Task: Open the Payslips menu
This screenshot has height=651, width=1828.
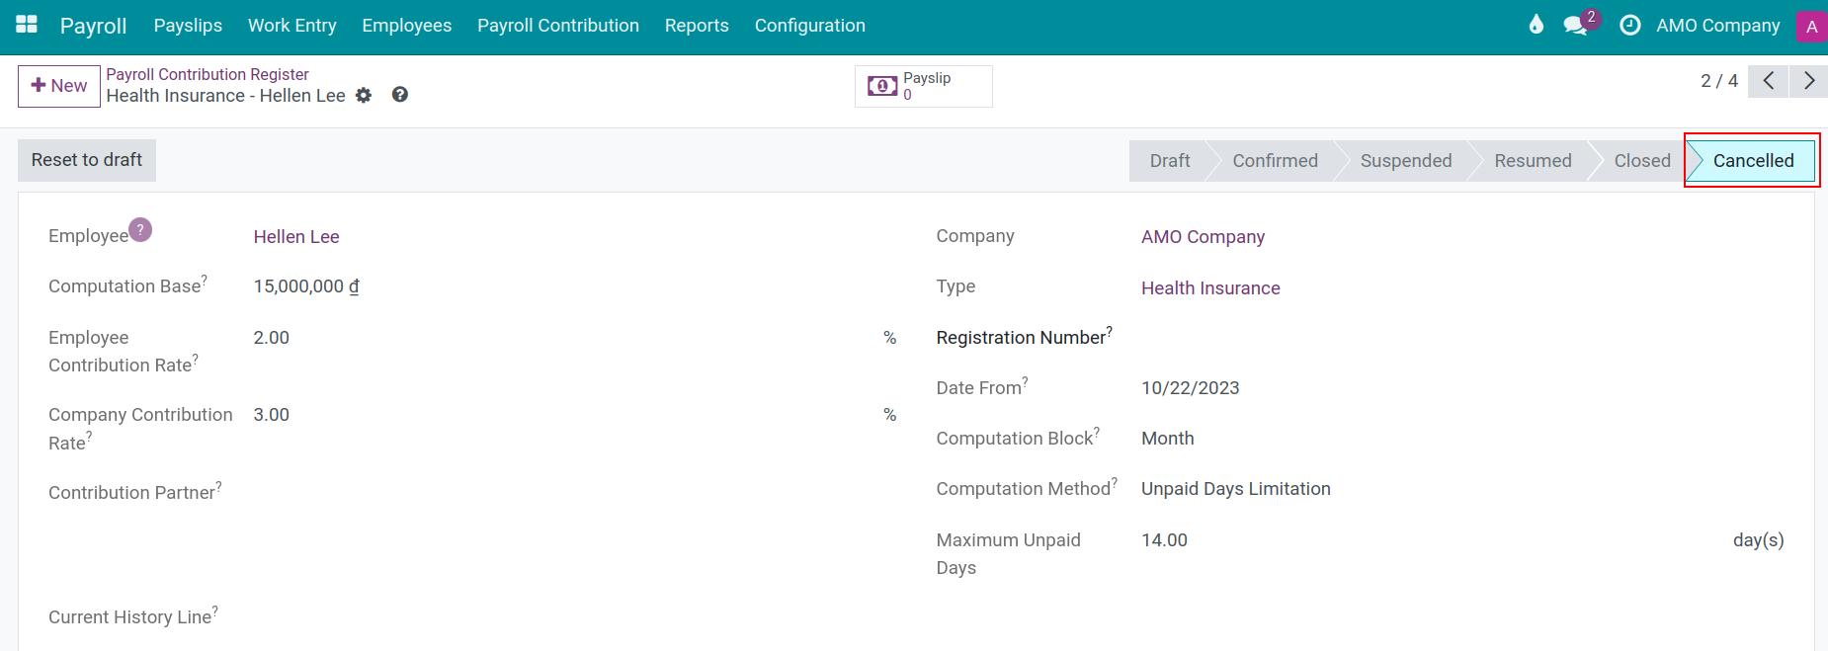Action: [188, 26]
